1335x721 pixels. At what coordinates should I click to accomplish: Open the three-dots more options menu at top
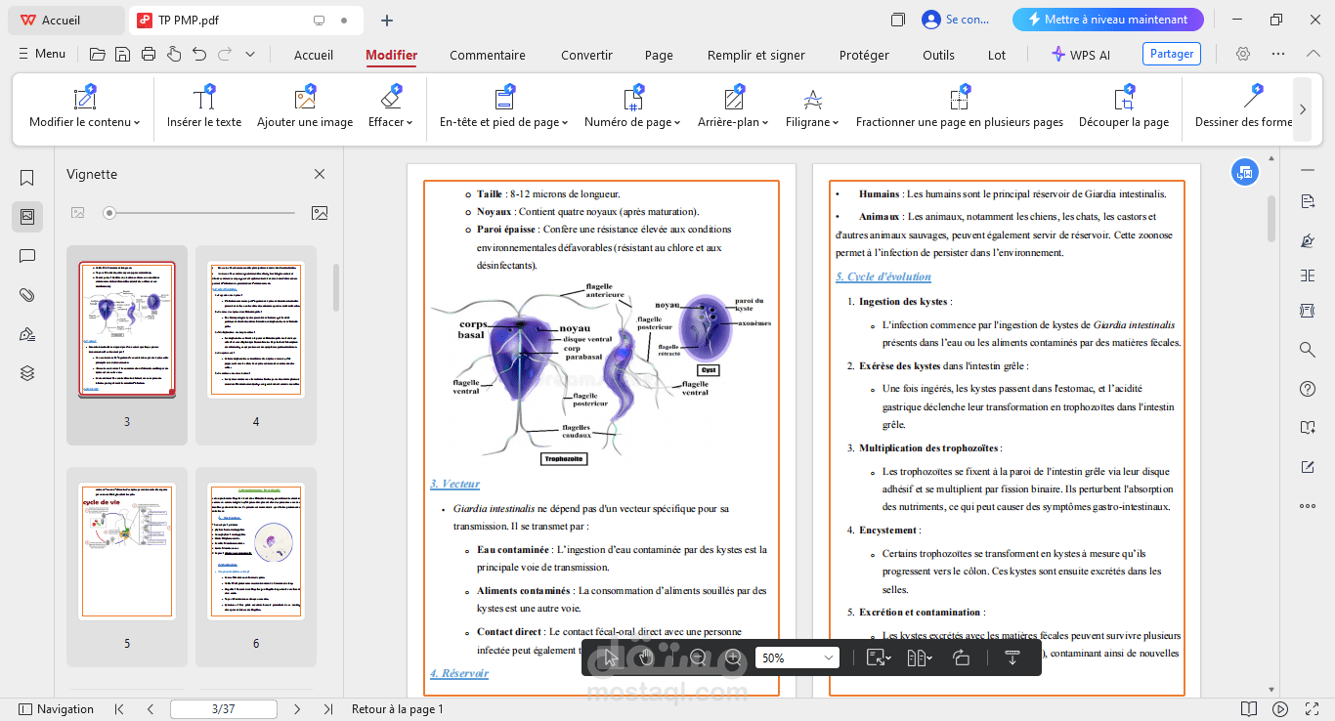pos(1278,55)
